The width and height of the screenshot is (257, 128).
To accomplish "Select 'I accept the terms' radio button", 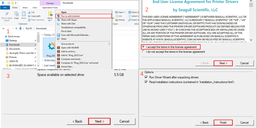I will [143, 47].
